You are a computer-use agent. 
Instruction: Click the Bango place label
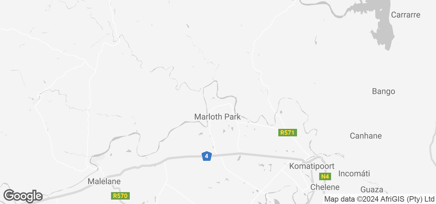[x=384, y=91]
